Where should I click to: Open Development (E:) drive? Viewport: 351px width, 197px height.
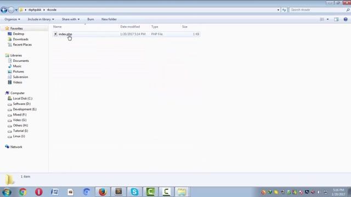coord(25,109)
